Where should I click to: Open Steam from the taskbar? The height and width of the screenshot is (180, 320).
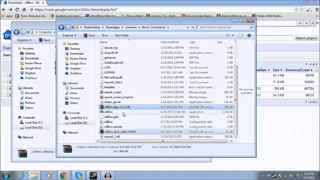pyautogui.click(x=93, y=175)
